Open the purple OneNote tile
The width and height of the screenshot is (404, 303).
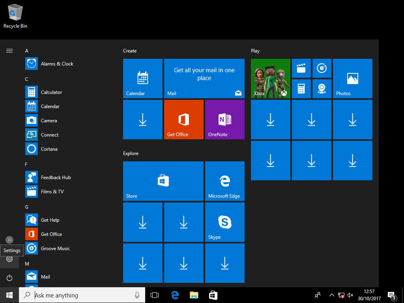point(224,120)
